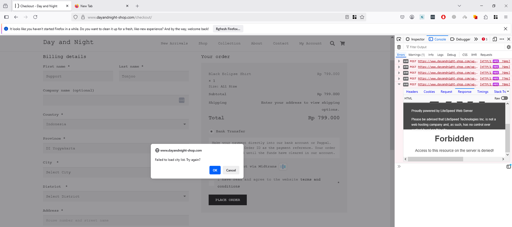Viewport: 512px width, 227px height.
Task: Expand the POST request taking 77ms
Action: [399, 79]
